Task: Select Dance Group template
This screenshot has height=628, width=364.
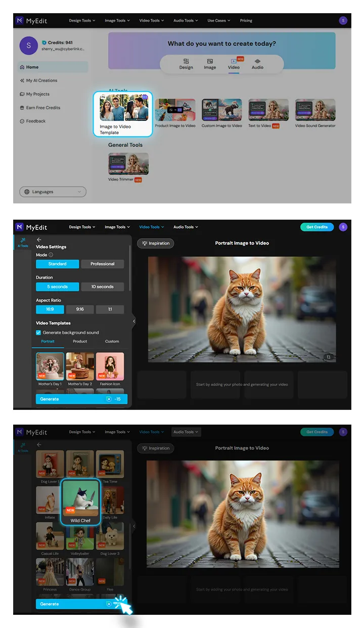Action: pyautogui.click(x=80, y=575)
